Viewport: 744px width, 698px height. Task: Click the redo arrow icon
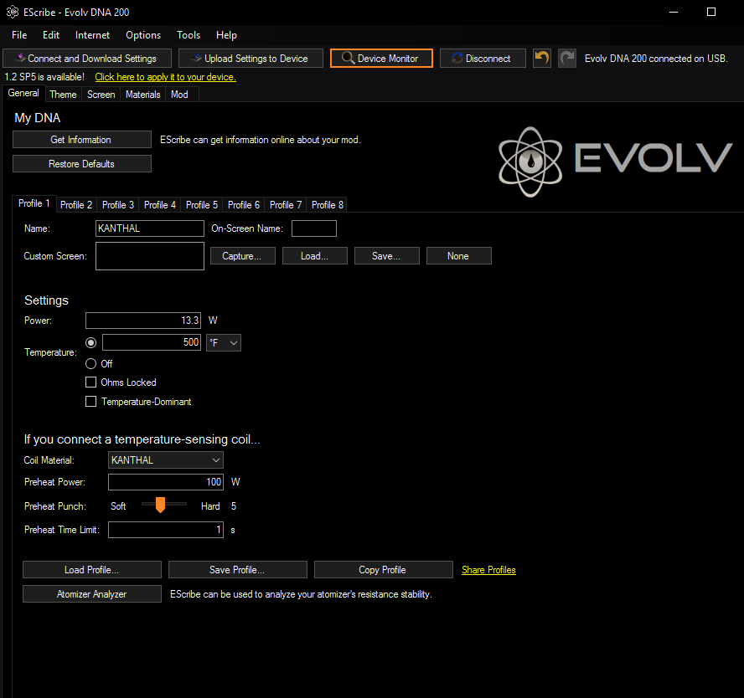(x=567, y=58)
